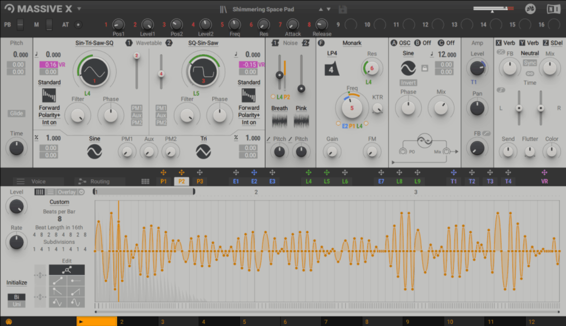Select the hexagon 2 wavetable oscillator icon
Image resolution: width=566 pixels, height=326 pixels.
[169, 43]
